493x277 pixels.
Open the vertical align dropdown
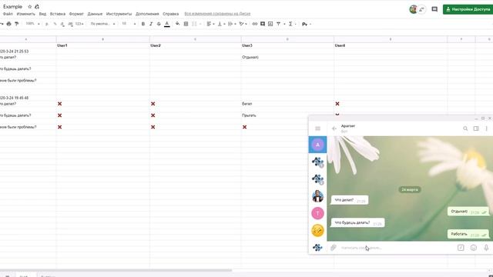(x=221, y=24)
